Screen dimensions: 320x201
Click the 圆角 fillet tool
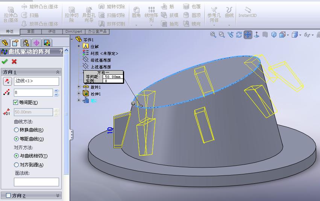pyautogui.click(x=136, y=12)
